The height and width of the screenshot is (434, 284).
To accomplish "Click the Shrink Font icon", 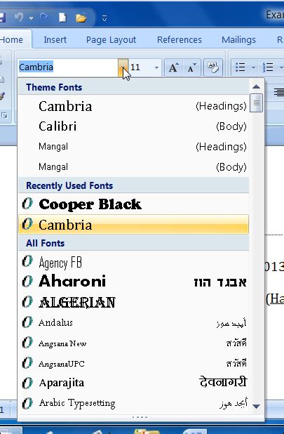I will click(191, 67).
